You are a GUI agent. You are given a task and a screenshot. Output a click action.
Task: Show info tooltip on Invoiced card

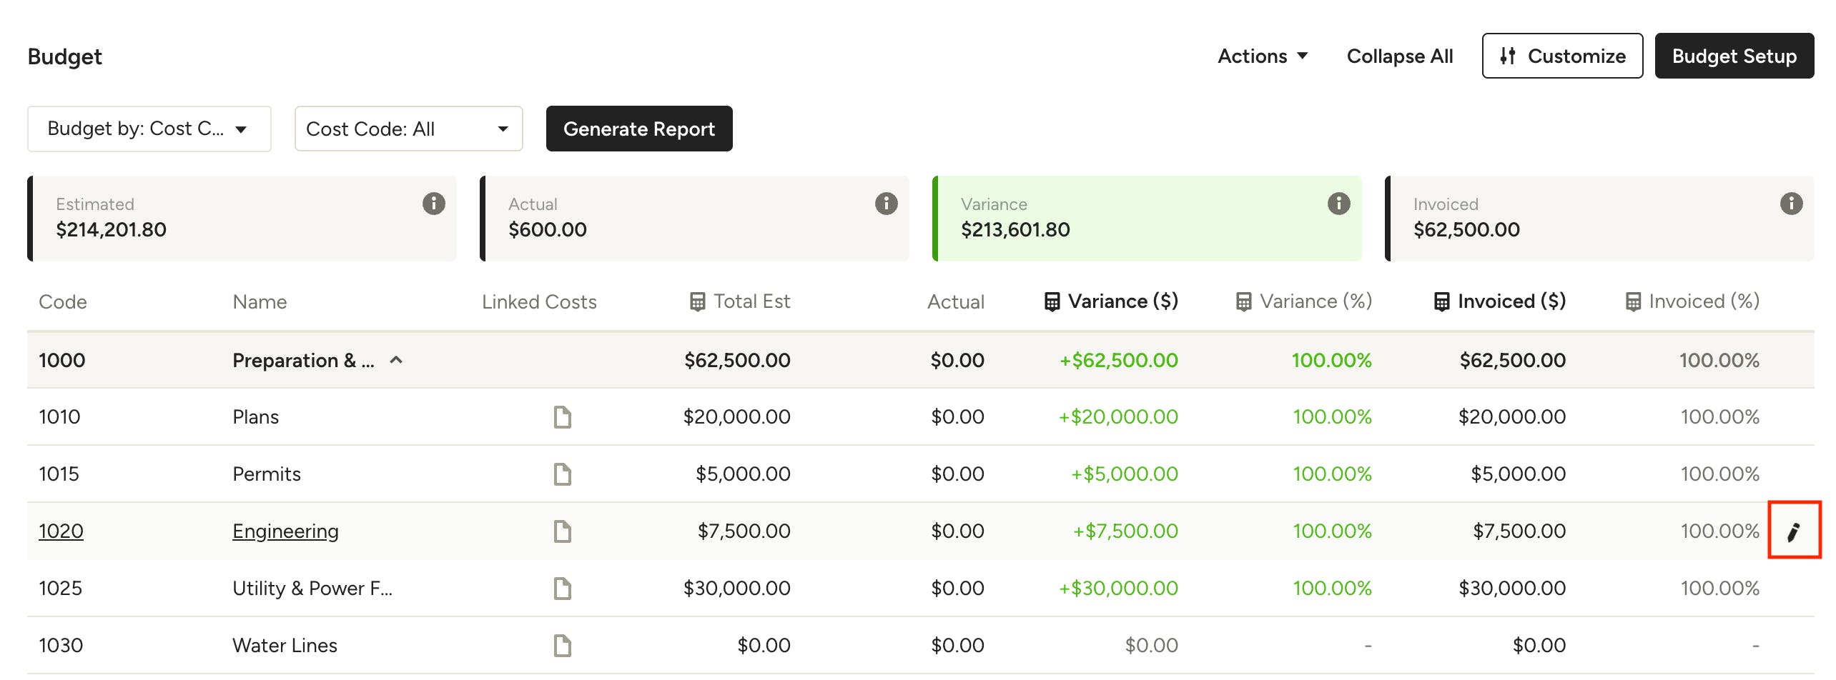1791,204
